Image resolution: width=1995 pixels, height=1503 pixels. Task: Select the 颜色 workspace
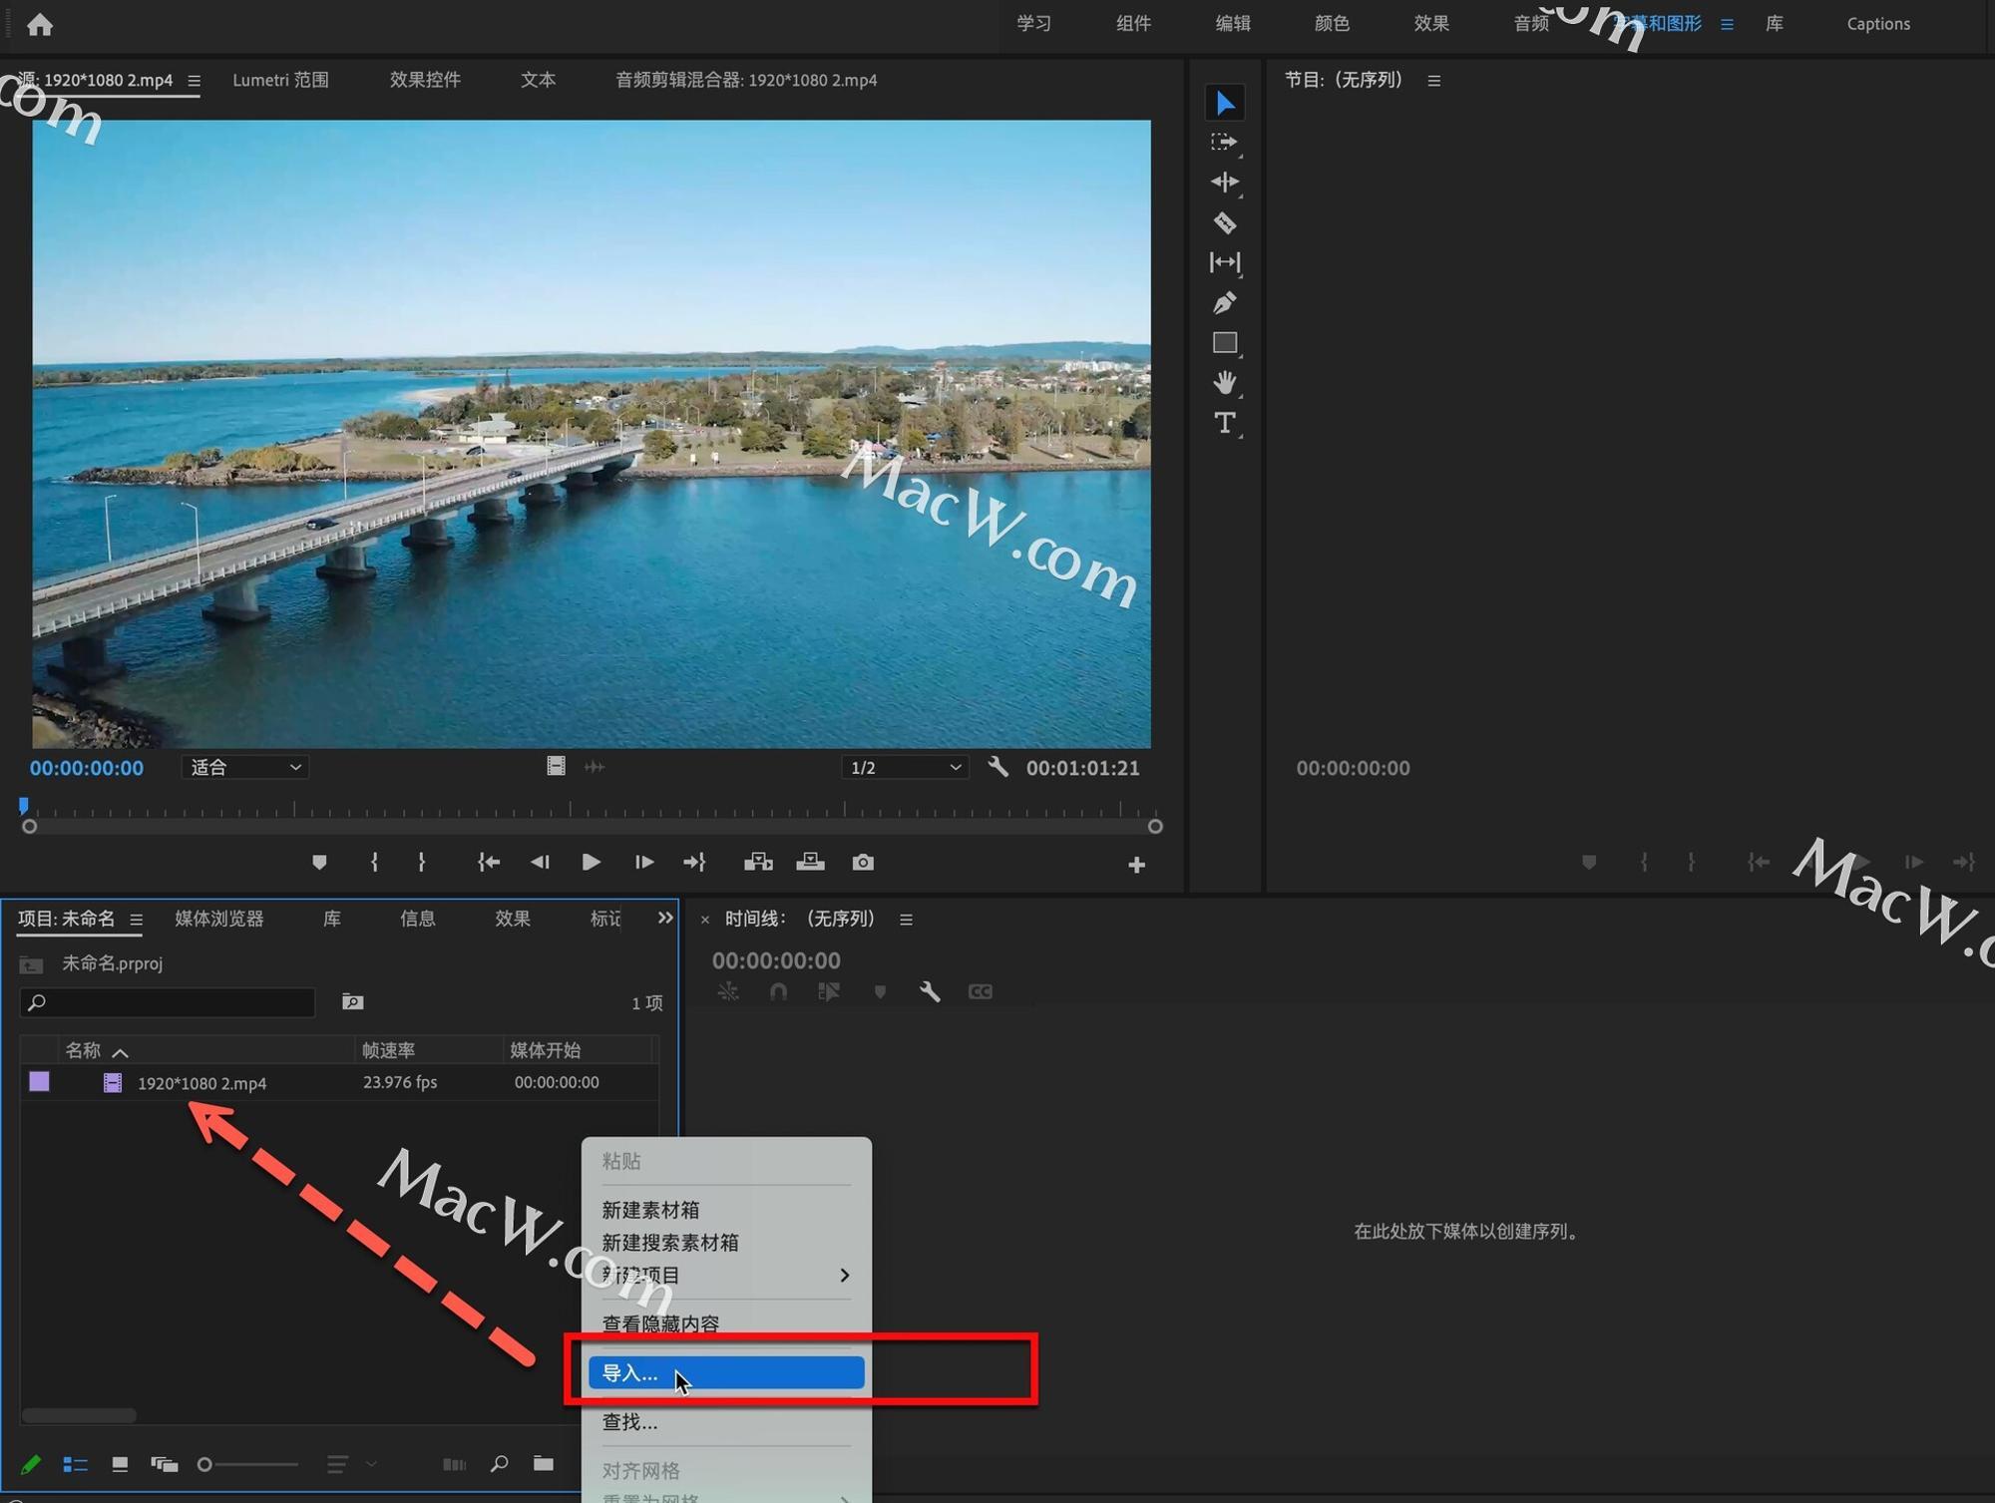point(1332,24)
